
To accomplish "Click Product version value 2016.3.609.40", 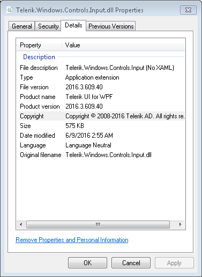I will click(84, 106).
